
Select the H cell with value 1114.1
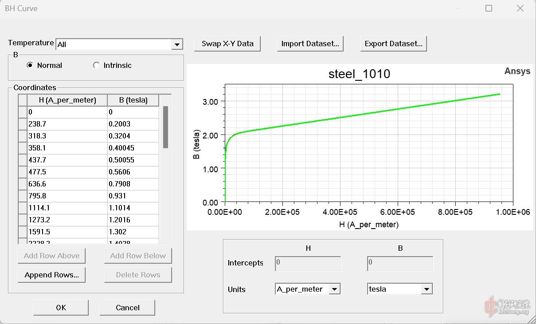coord(67,208)
